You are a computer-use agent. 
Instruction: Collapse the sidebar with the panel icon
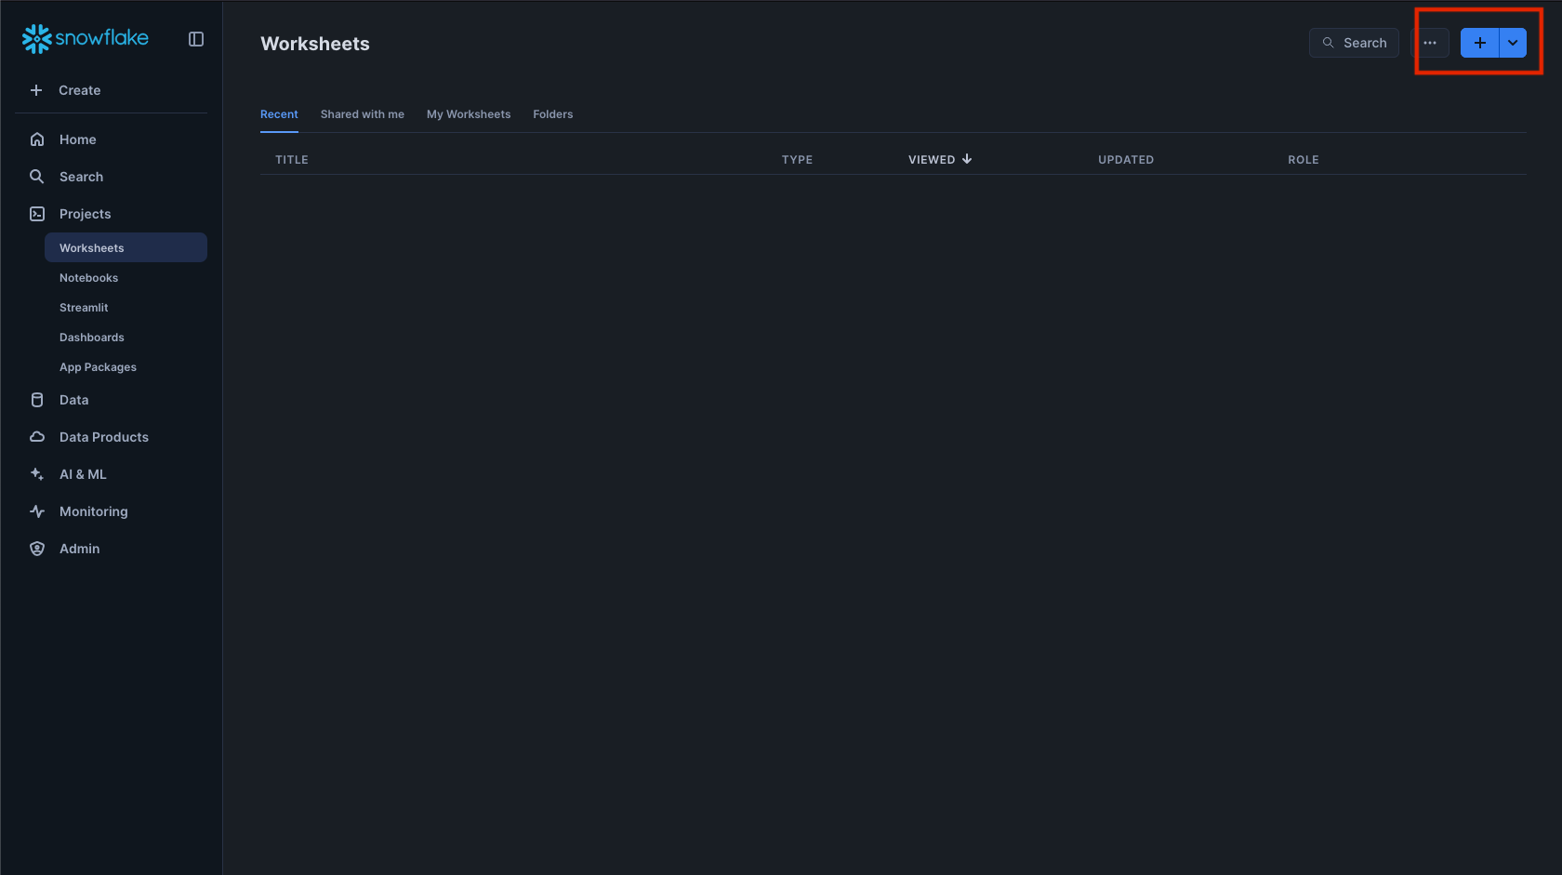[x=196, y=39]
